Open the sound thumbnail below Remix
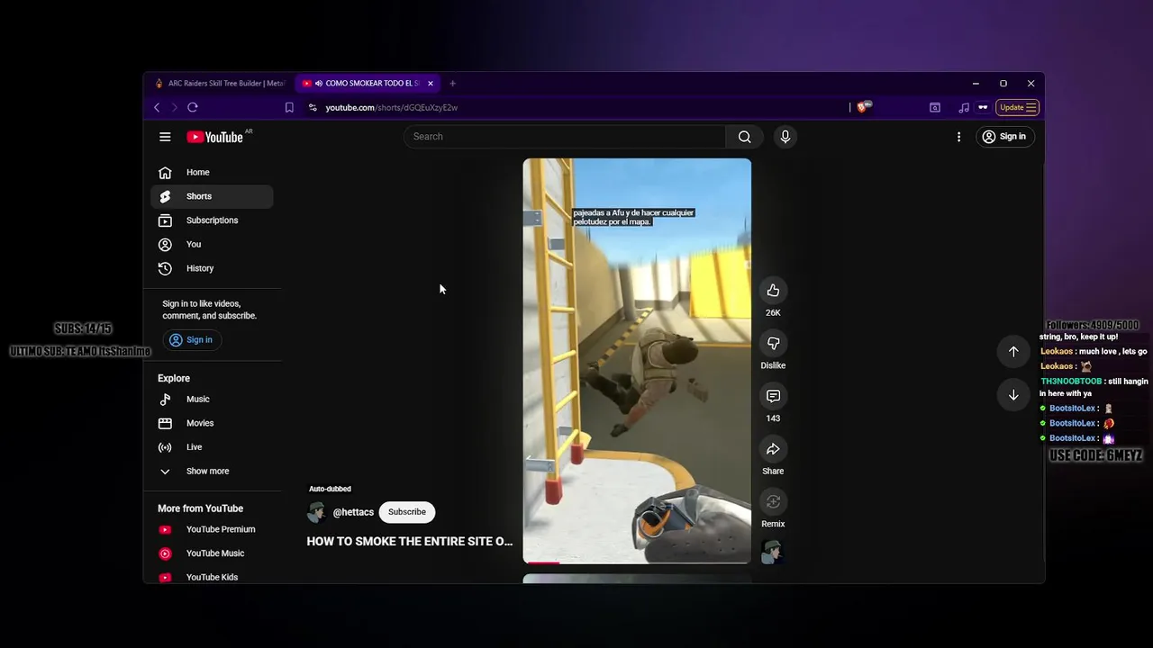The width and height of the screenshot is (1153, 648). tap(772, 552)
